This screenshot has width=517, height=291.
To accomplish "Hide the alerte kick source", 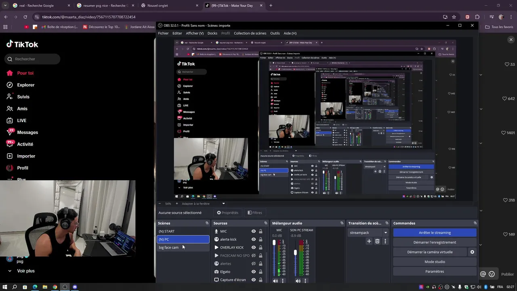I will point(254,239).
